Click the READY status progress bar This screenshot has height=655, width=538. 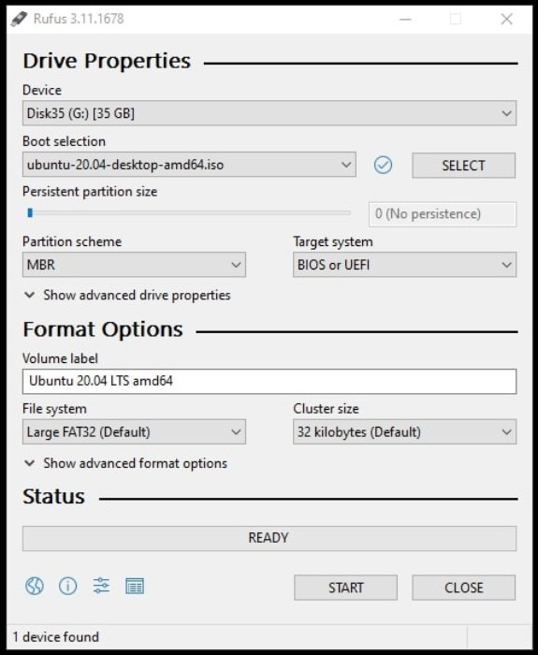(269, 538)
